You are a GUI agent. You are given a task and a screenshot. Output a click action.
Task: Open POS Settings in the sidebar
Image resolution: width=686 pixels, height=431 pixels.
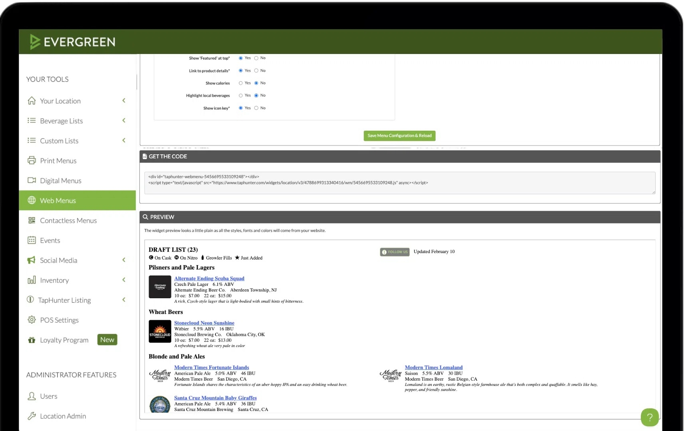(77, 320)
